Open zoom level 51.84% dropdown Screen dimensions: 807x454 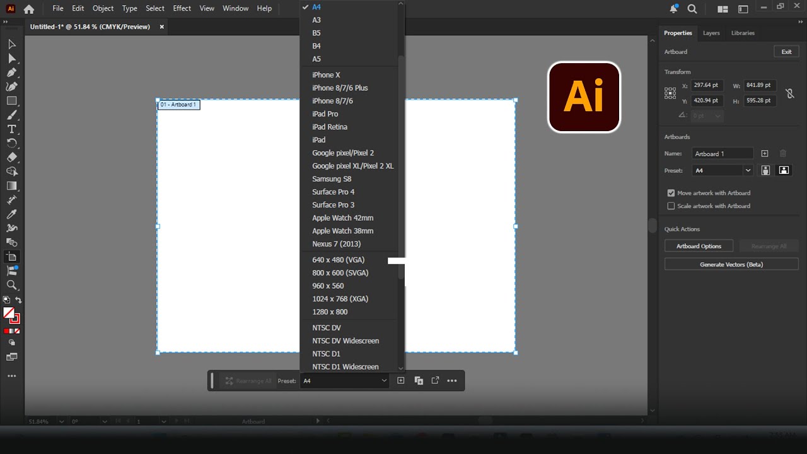tap(61, 421)
